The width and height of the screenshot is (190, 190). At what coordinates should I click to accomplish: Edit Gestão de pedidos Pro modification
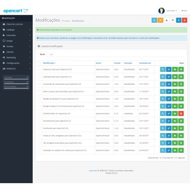(169, 99)
